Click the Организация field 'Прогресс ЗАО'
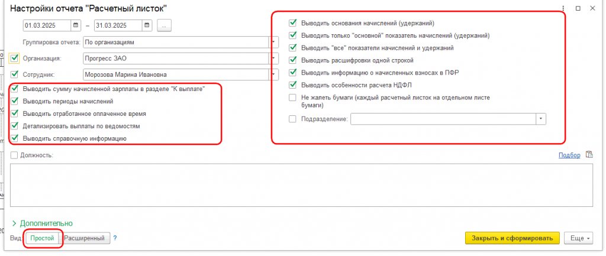This screenshot has height=256, width=606. (x=176, y=59)
